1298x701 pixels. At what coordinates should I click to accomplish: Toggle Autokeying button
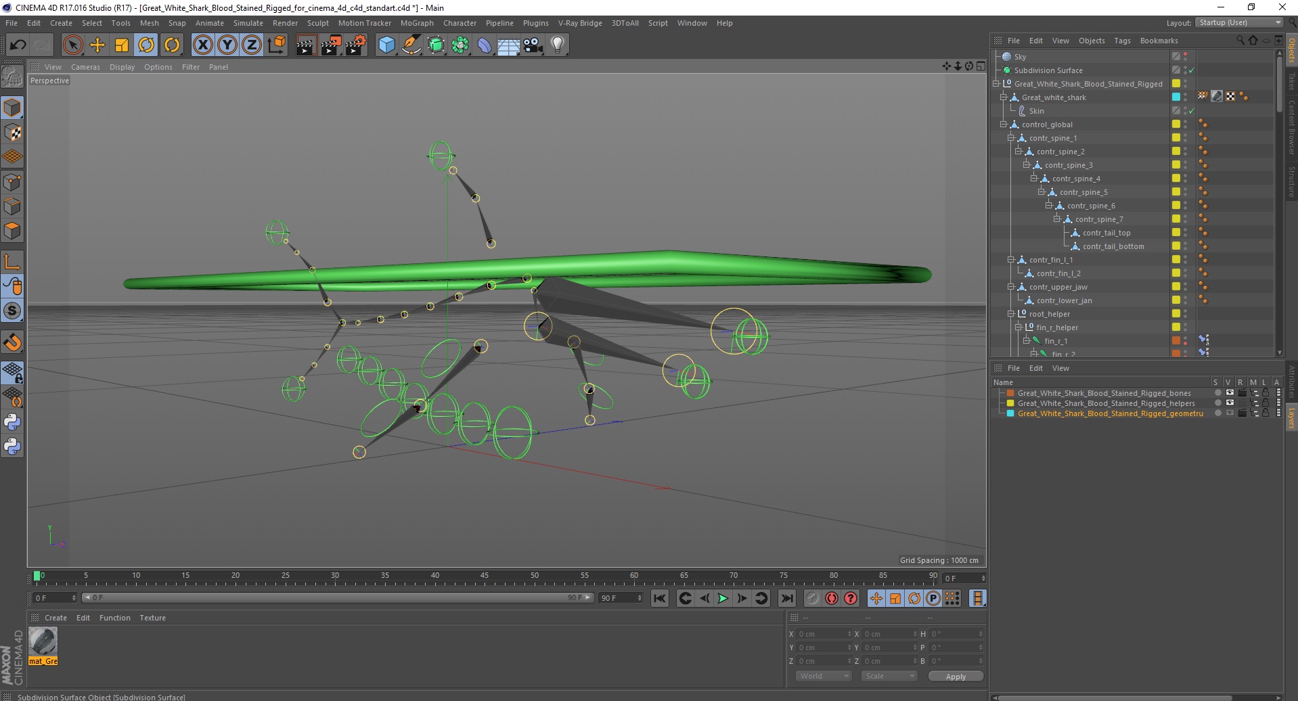coord(832,598)
